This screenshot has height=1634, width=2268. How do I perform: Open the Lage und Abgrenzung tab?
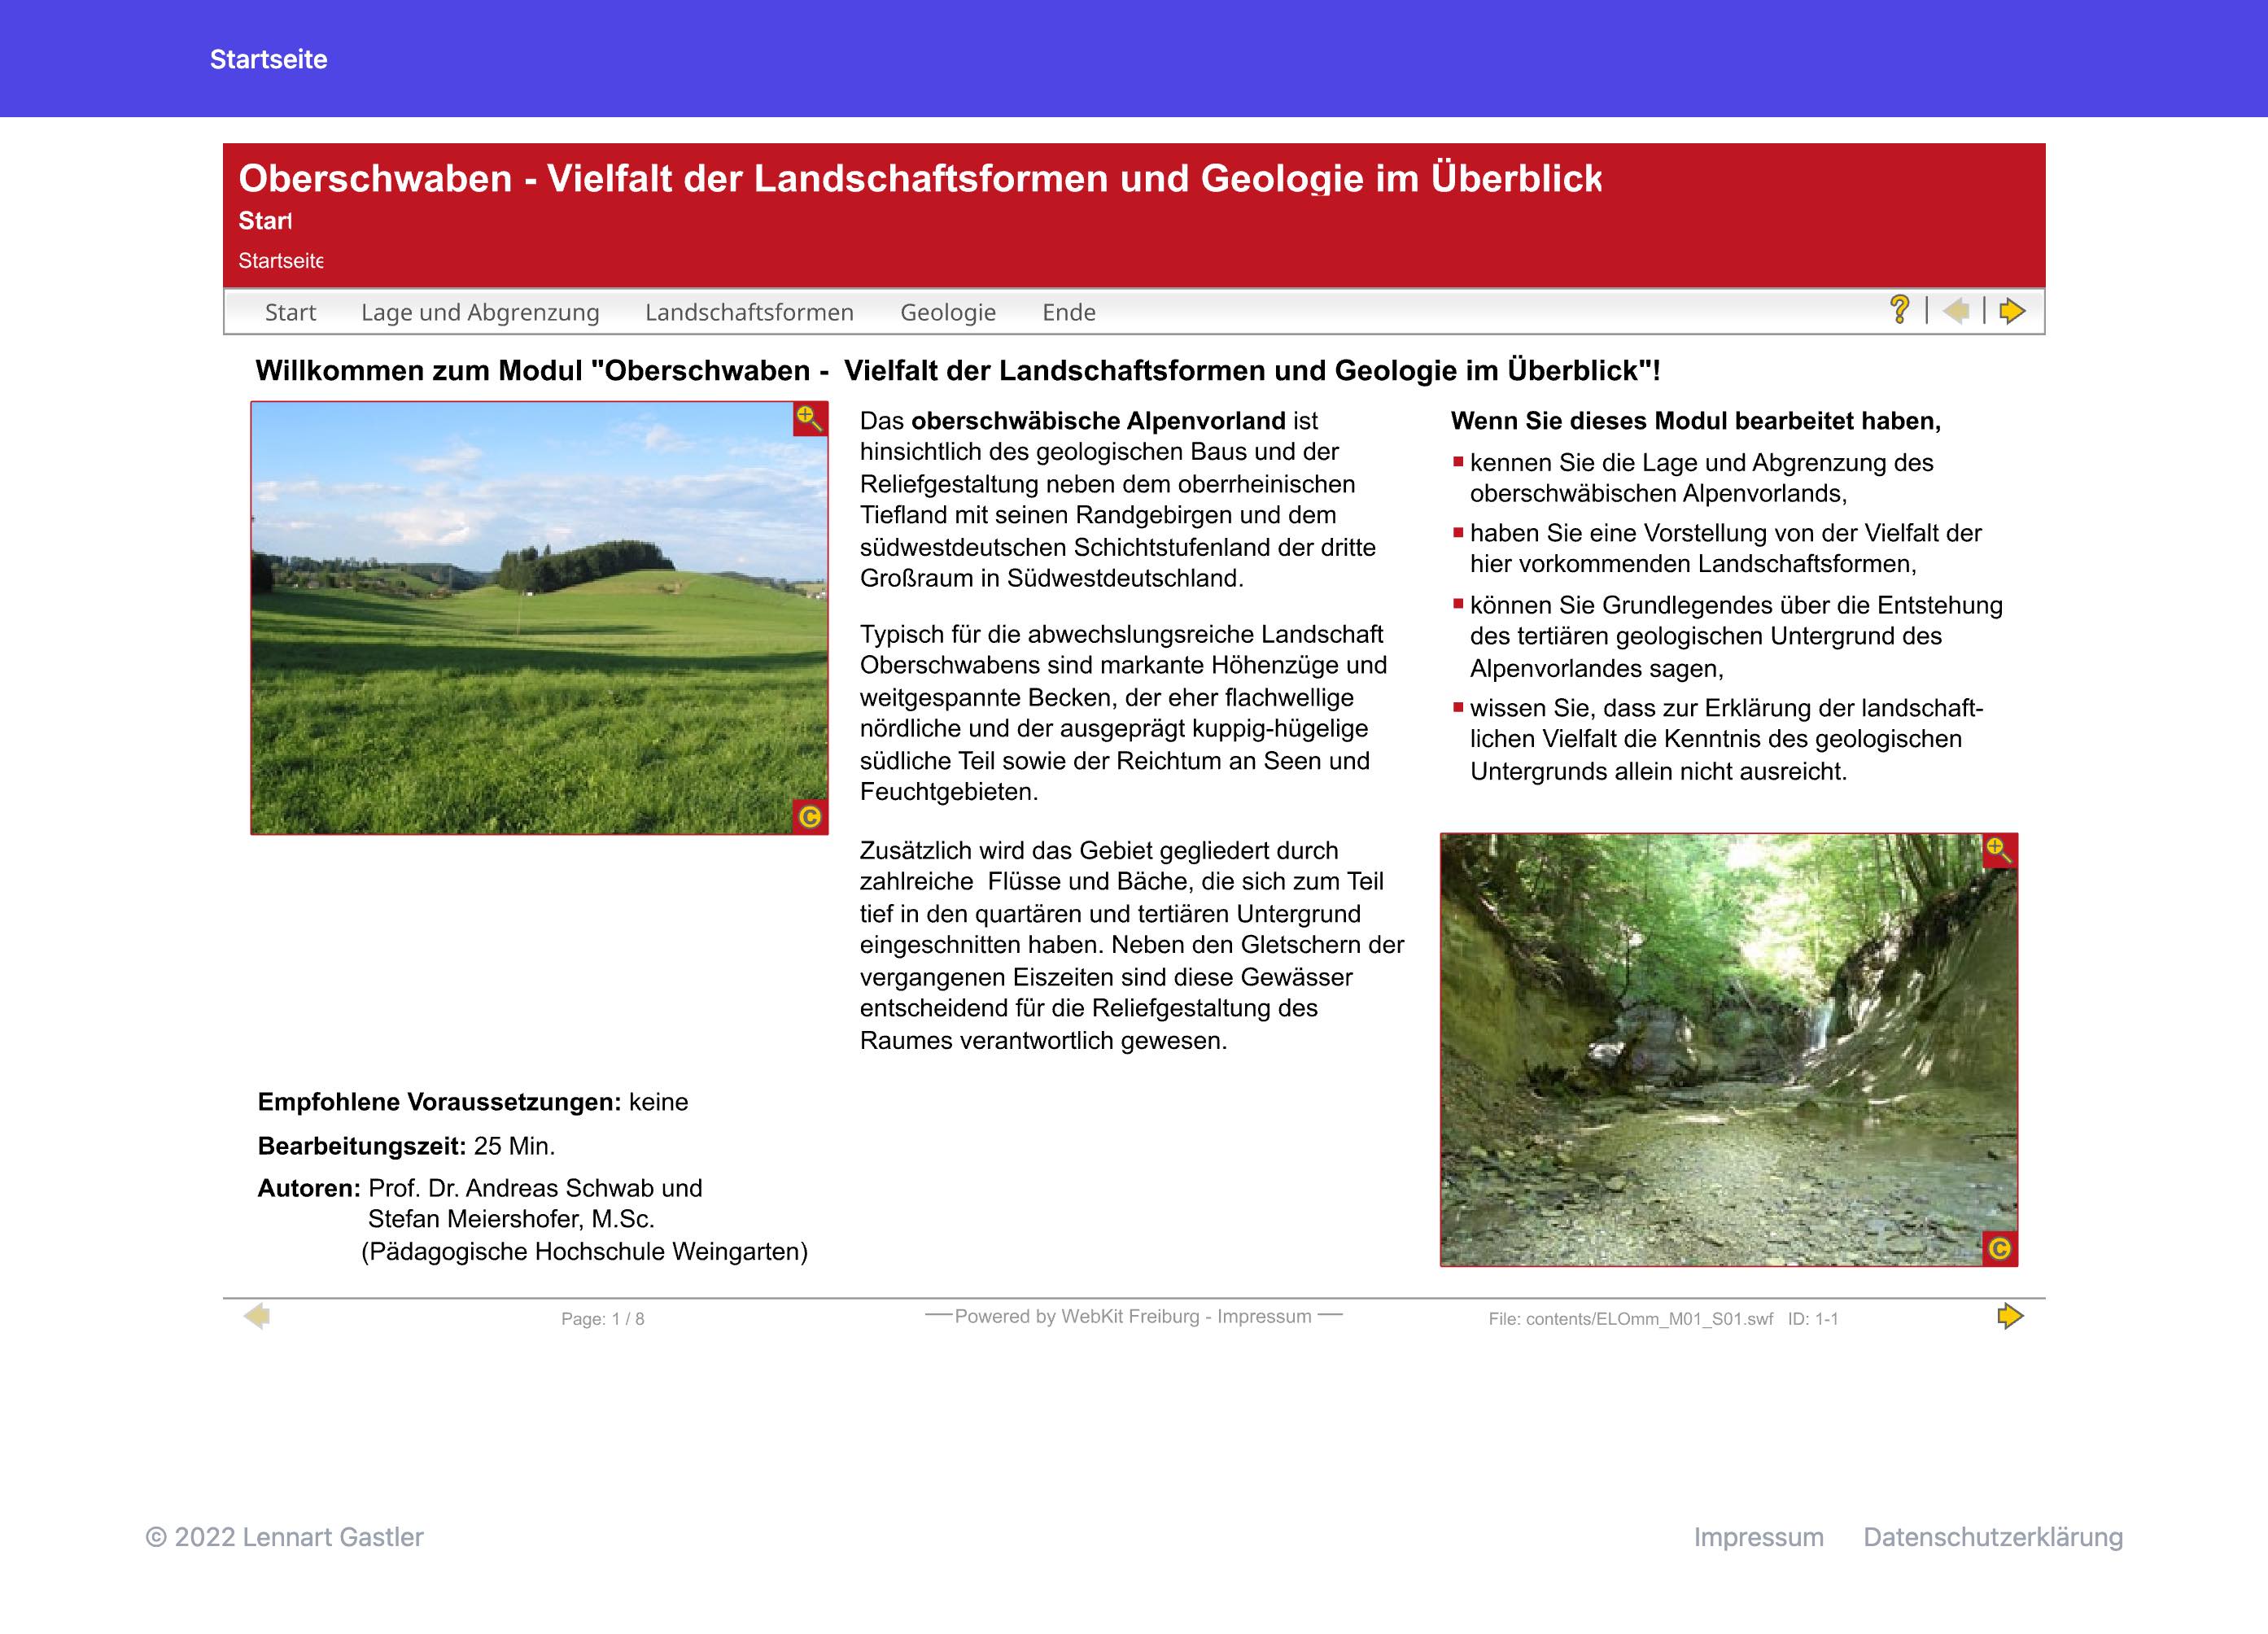tap(480, 313)
